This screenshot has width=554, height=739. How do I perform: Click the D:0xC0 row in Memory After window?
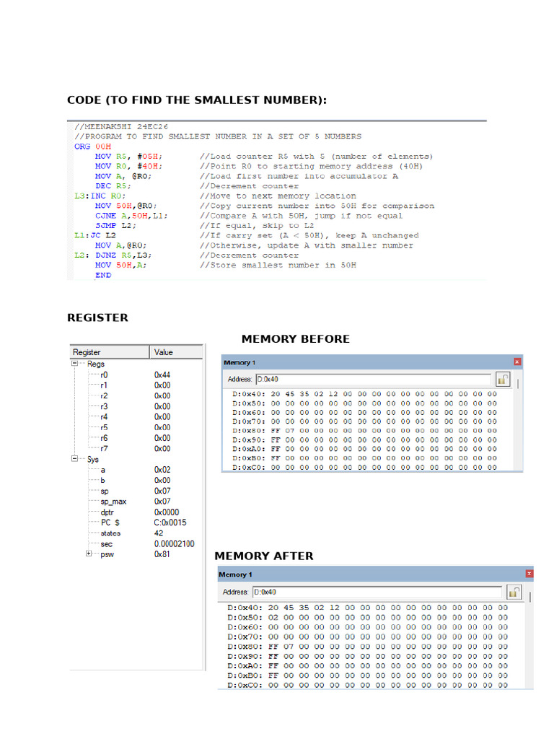[x=367, y=686]
